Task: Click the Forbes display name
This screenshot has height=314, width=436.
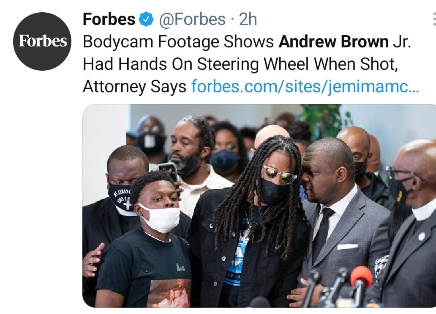Action: point(109,19)
